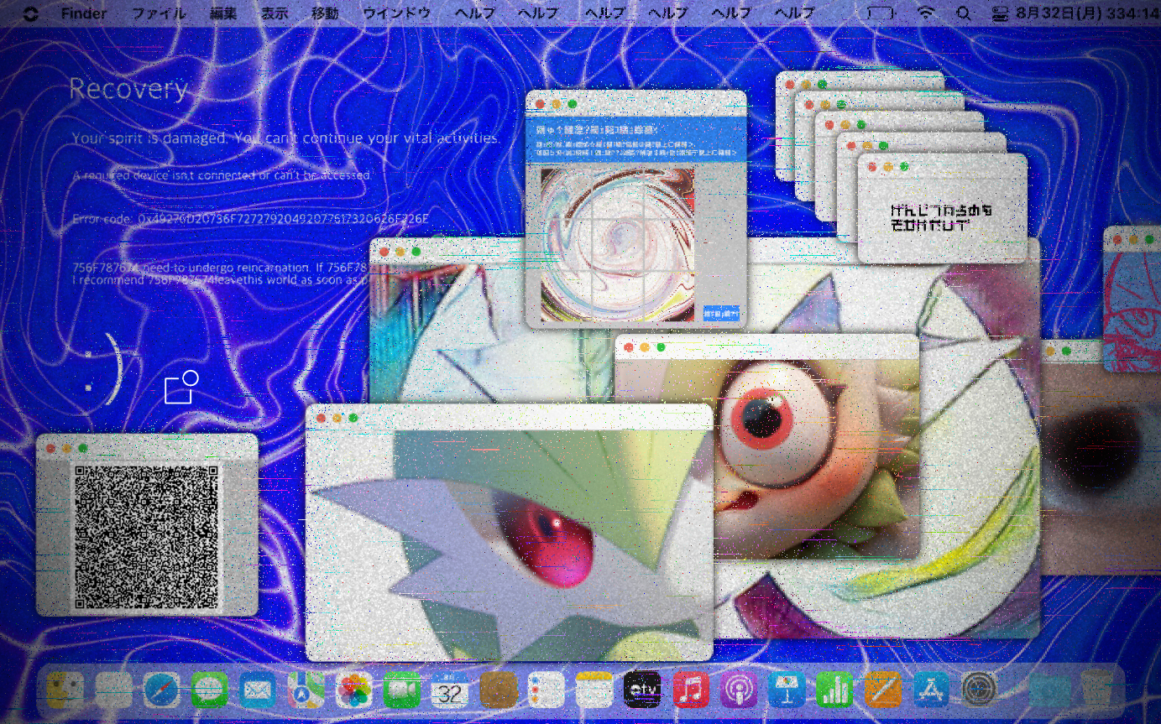Screen dimensions: 1161x724
Task: Click the blue button in the captcha window
Action: coord(721,314)
